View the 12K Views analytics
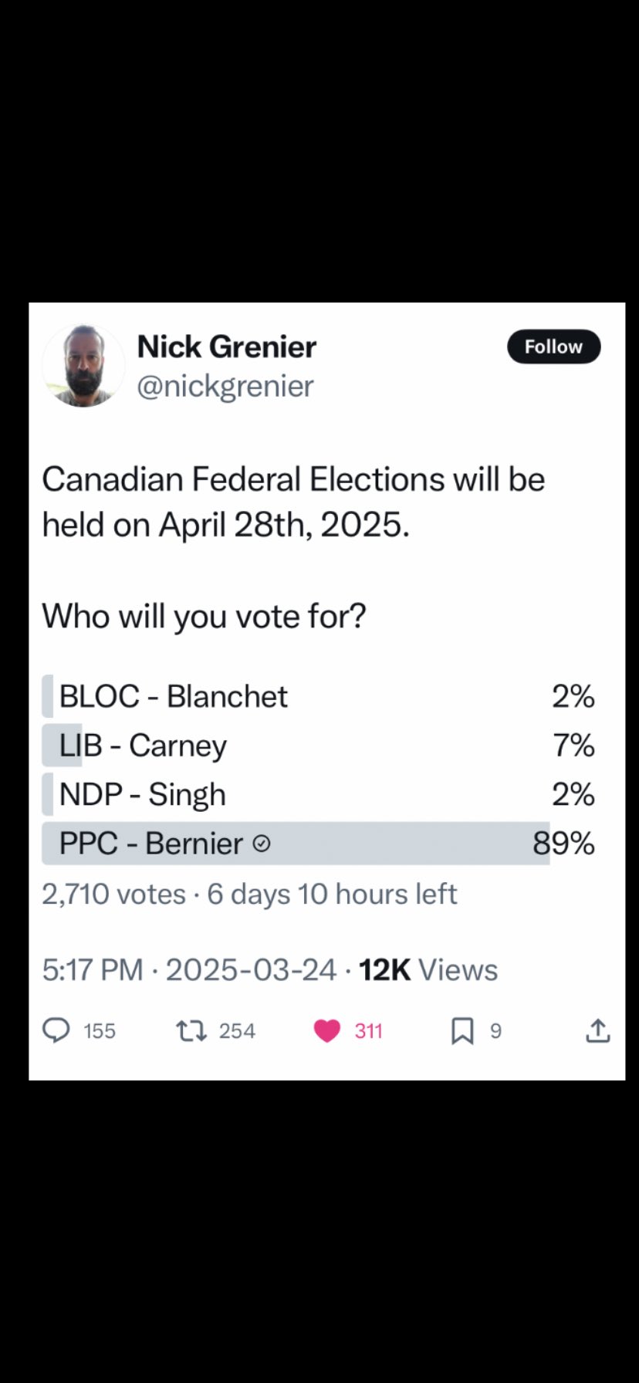 428,970
